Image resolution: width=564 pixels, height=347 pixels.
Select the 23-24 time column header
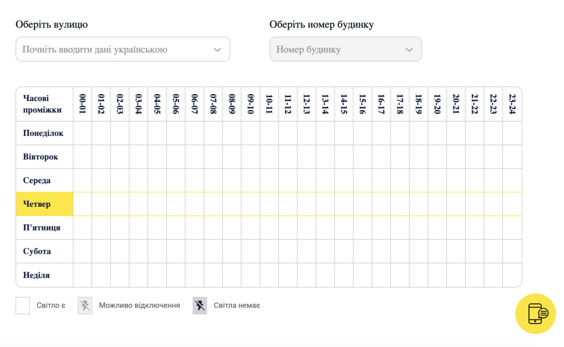[x=512, y=104]
